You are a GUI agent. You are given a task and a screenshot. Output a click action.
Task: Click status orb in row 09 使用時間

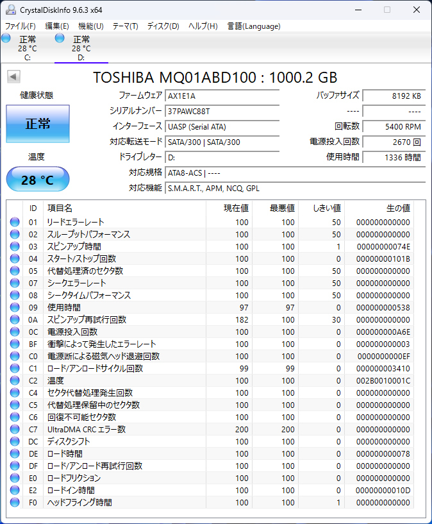[15, 307]
